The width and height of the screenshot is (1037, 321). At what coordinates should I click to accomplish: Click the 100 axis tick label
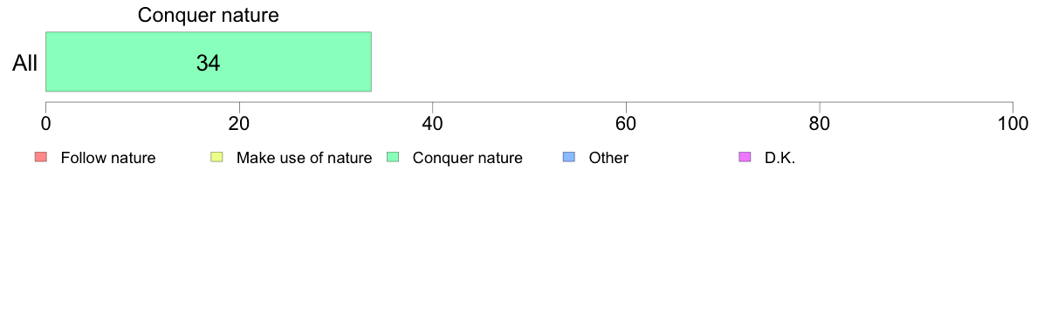coord(1013,123)
